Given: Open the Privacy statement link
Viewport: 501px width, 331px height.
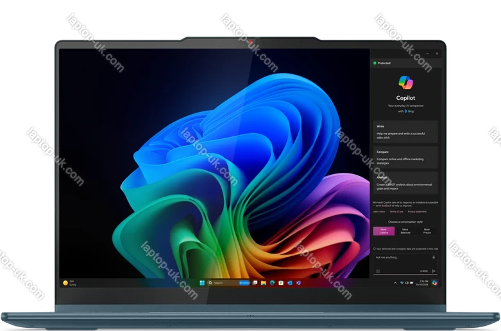Looking at the screenshot, I should click(x=417, y=211).
